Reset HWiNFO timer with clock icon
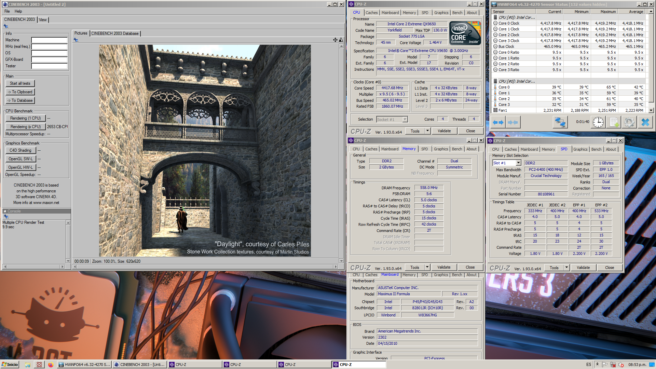 [x=598, y=122]
